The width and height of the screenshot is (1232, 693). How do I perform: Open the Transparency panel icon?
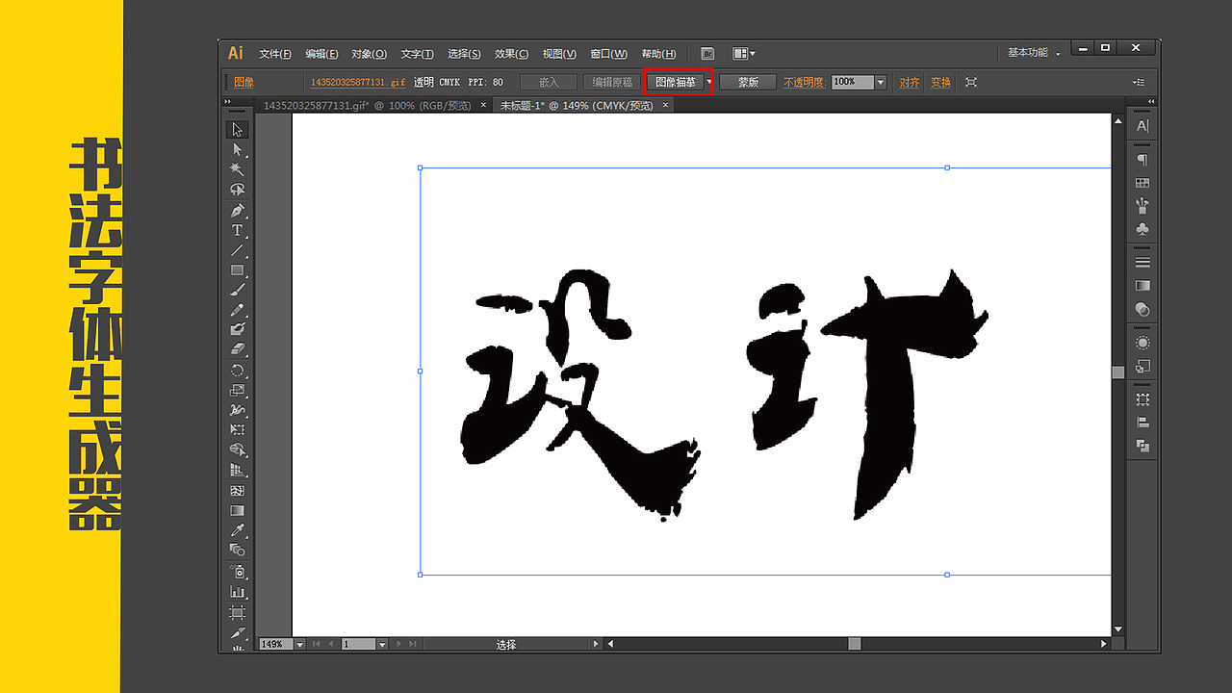1142,309
